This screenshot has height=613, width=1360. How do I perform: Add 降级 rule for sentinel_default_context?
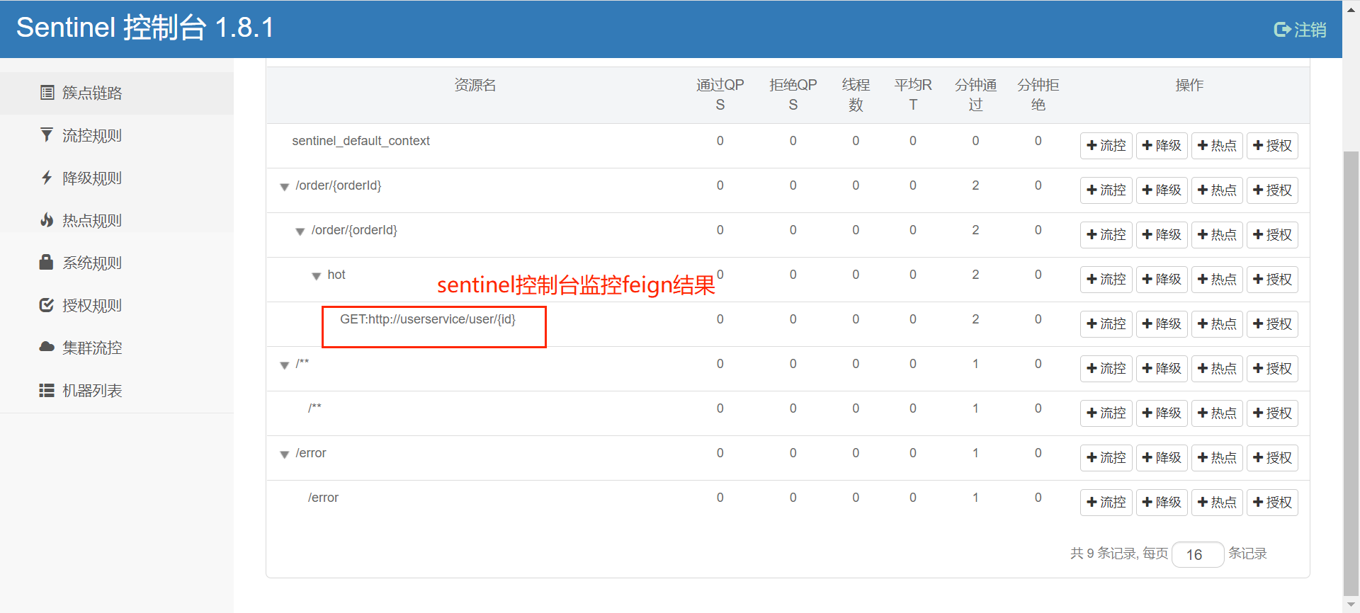click(1162, 146)
